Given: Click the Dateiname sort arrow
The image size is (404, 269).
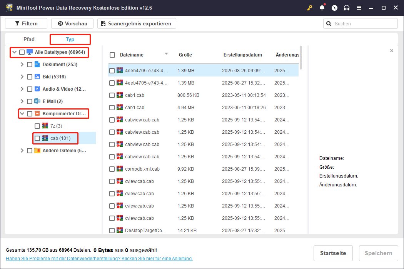Looking at the screenshot, I should click(x=167, y=54).
